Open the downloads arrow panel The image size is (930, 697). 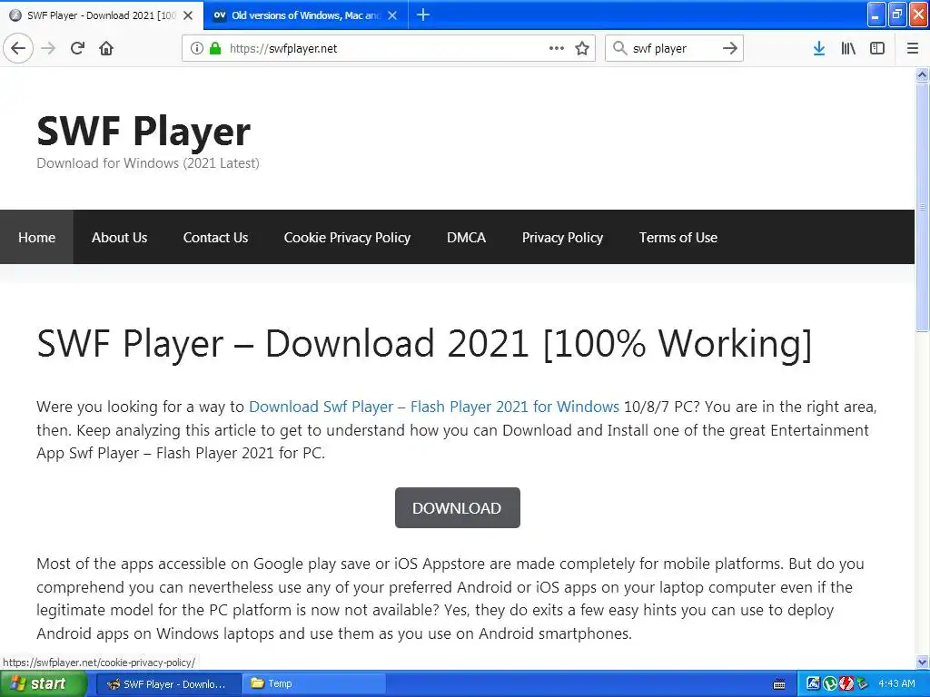point(819,48)
